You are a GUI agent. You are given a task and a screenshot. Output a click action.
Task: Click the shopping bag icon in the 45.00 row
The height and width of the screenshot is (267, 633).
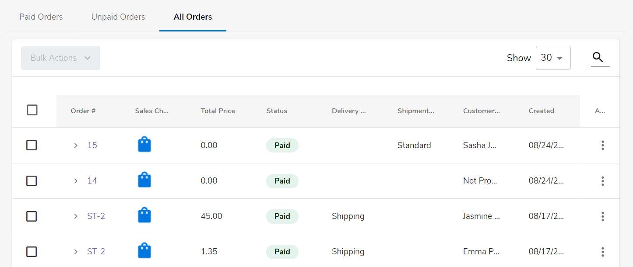click(144, 215)
